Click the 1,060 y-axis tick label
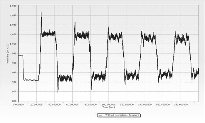205x123 pixels. 13,15
